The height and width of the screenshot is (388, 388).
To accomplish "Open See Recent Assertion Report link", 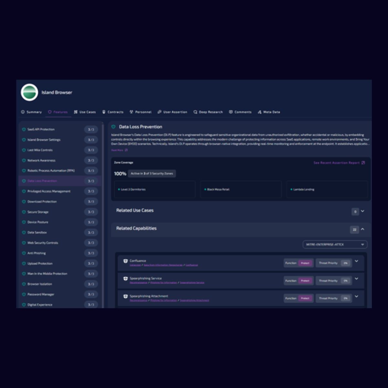I will 339,163.
